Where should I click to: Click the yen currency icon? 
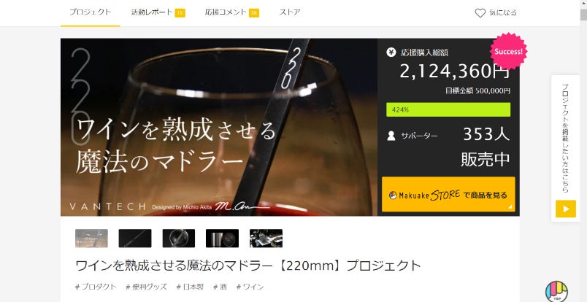[x=391, y=52]
